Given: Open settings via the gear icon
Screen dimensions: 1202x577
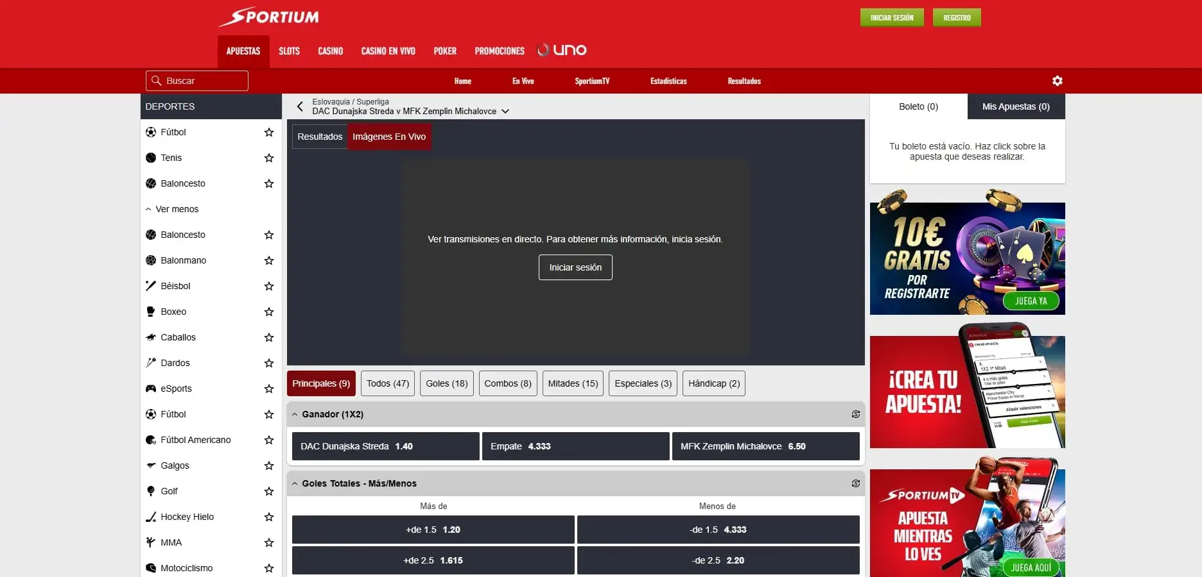Looking at the screenshot, I should [1056, 81].
